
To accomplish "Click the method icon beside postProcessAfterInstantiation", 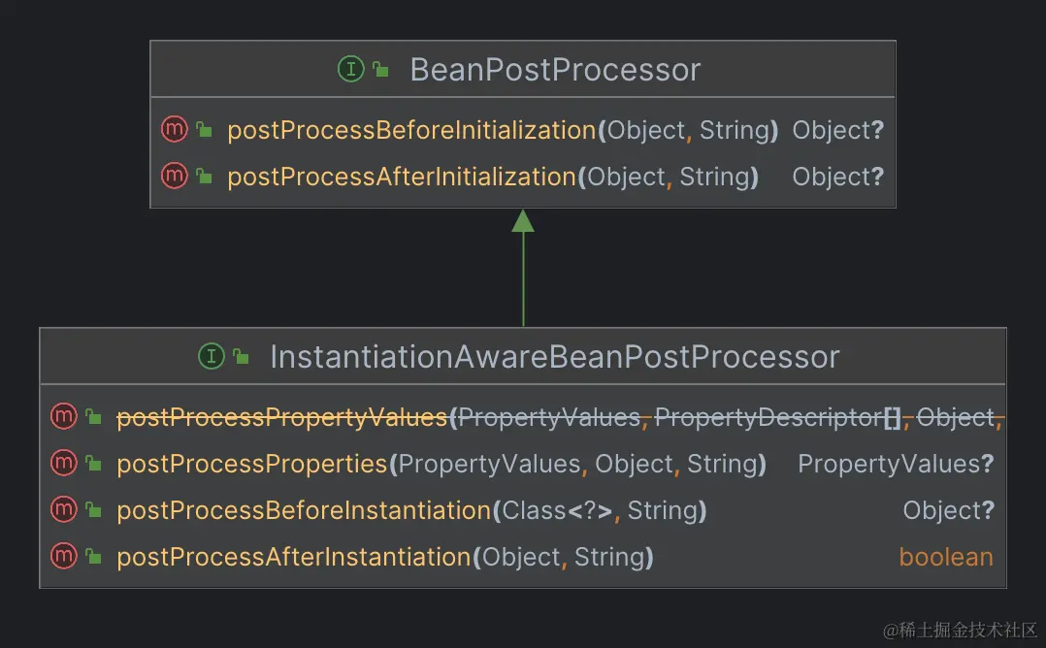I will [x=63, y=556].
